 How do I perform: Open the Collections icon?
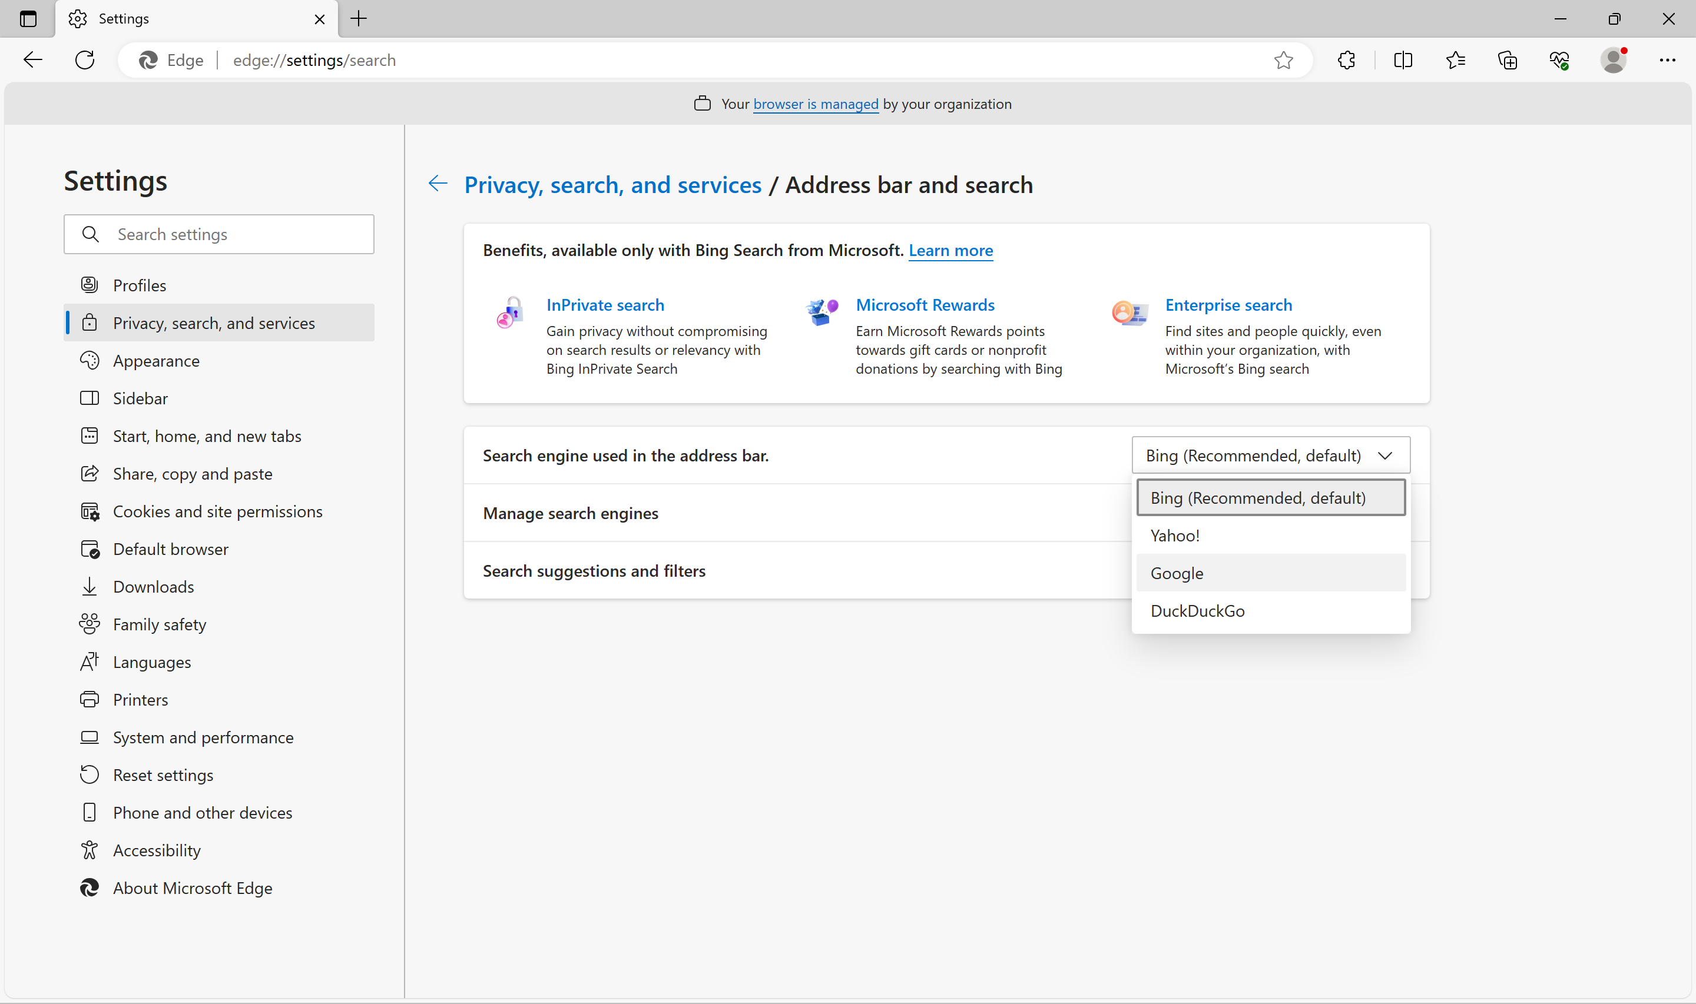[x=1507, y=60]
